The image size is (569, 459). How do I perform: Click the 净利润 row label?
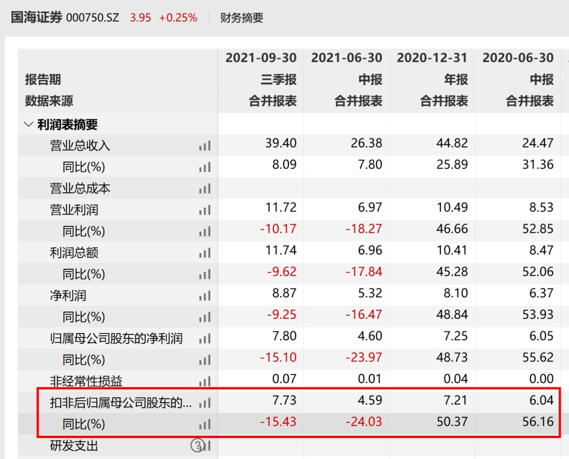[68, 296]
